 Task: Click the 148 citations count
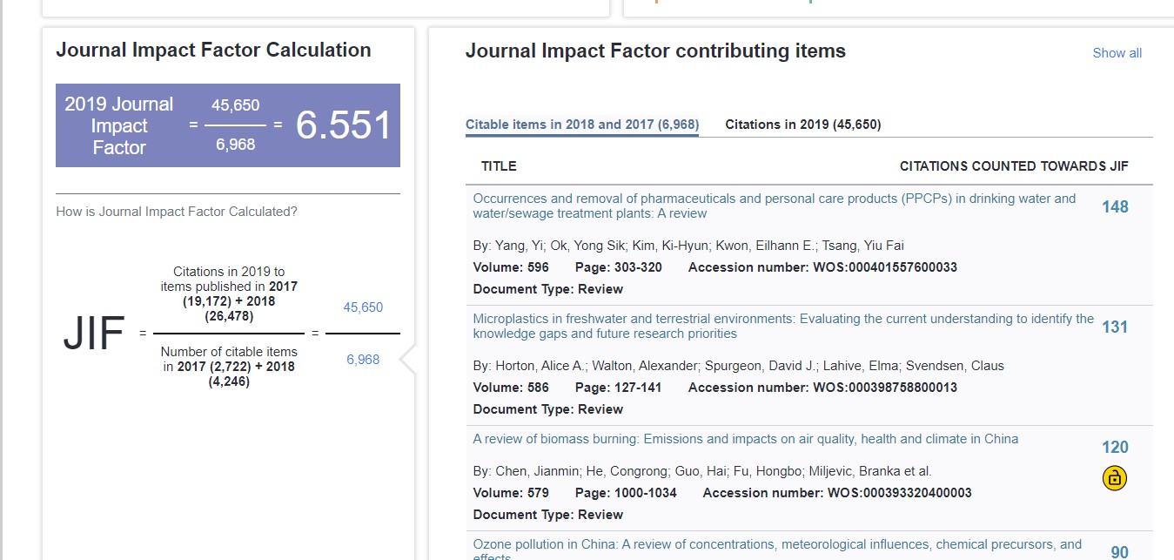click(1115, 206)
